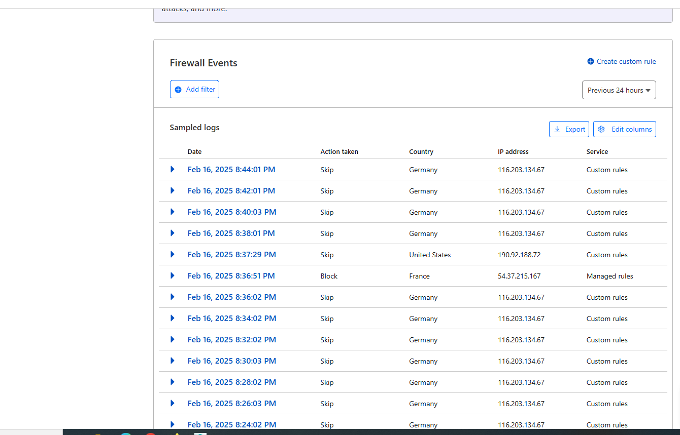This screenshot has height=435, width=680.
Task: Open event Feb 16, 2025 8:36:51 PM
Action: [231, 276]
